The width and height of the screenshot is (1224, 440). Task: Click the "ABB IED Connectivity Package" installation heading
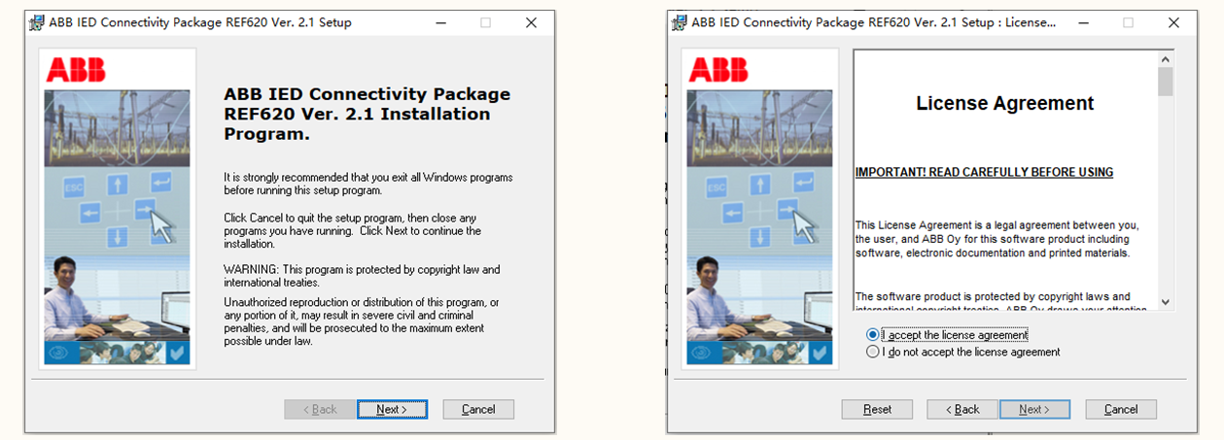367,114
